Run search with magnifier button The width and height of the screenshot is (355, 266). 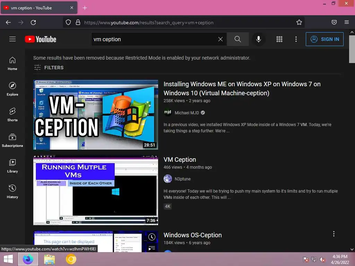238,39
